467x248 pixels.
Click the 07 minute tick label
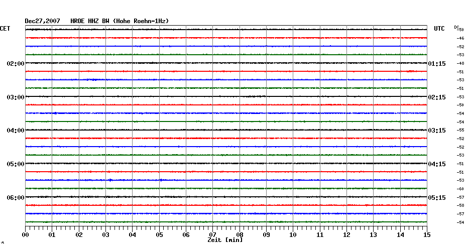tap(212, 234)
